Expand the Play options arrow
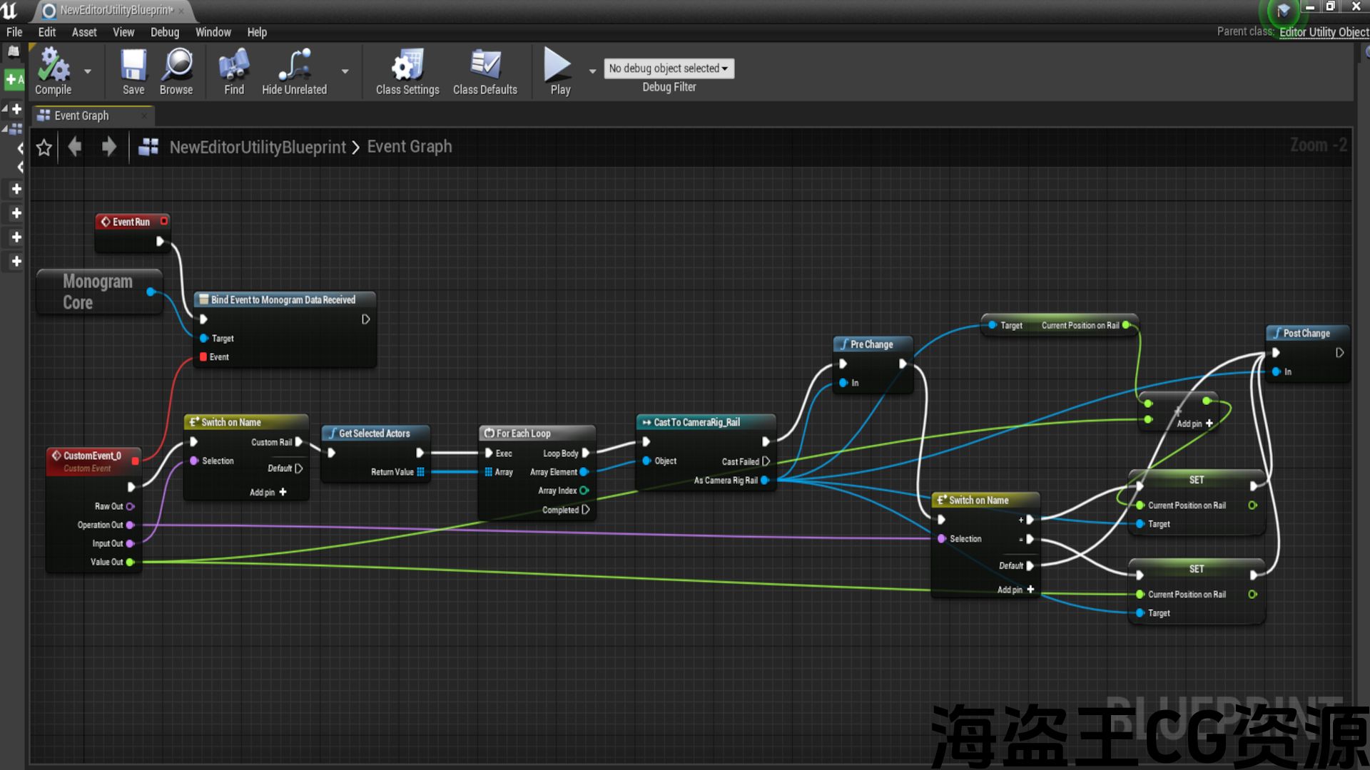Viewport: 1370px width, 770px height. [592, 71]
